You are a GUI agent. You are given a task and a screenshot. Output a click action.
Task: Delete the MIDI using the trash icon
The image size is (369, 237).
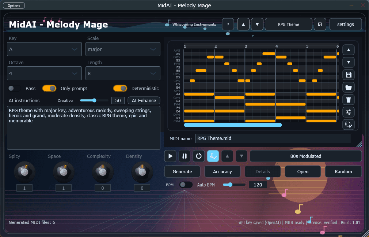tap(349, 100)
